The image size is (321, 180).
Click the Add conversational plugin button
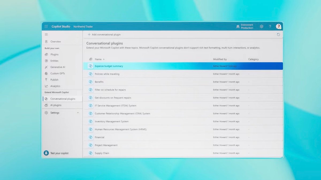[x=104, y=34]
